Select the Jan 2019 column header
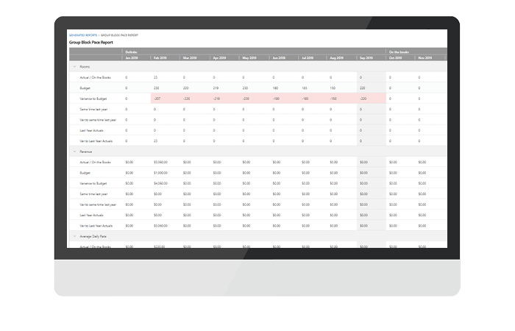Viewport: 515px width, 331px height. pyautogui.click(x=133, y=57)
